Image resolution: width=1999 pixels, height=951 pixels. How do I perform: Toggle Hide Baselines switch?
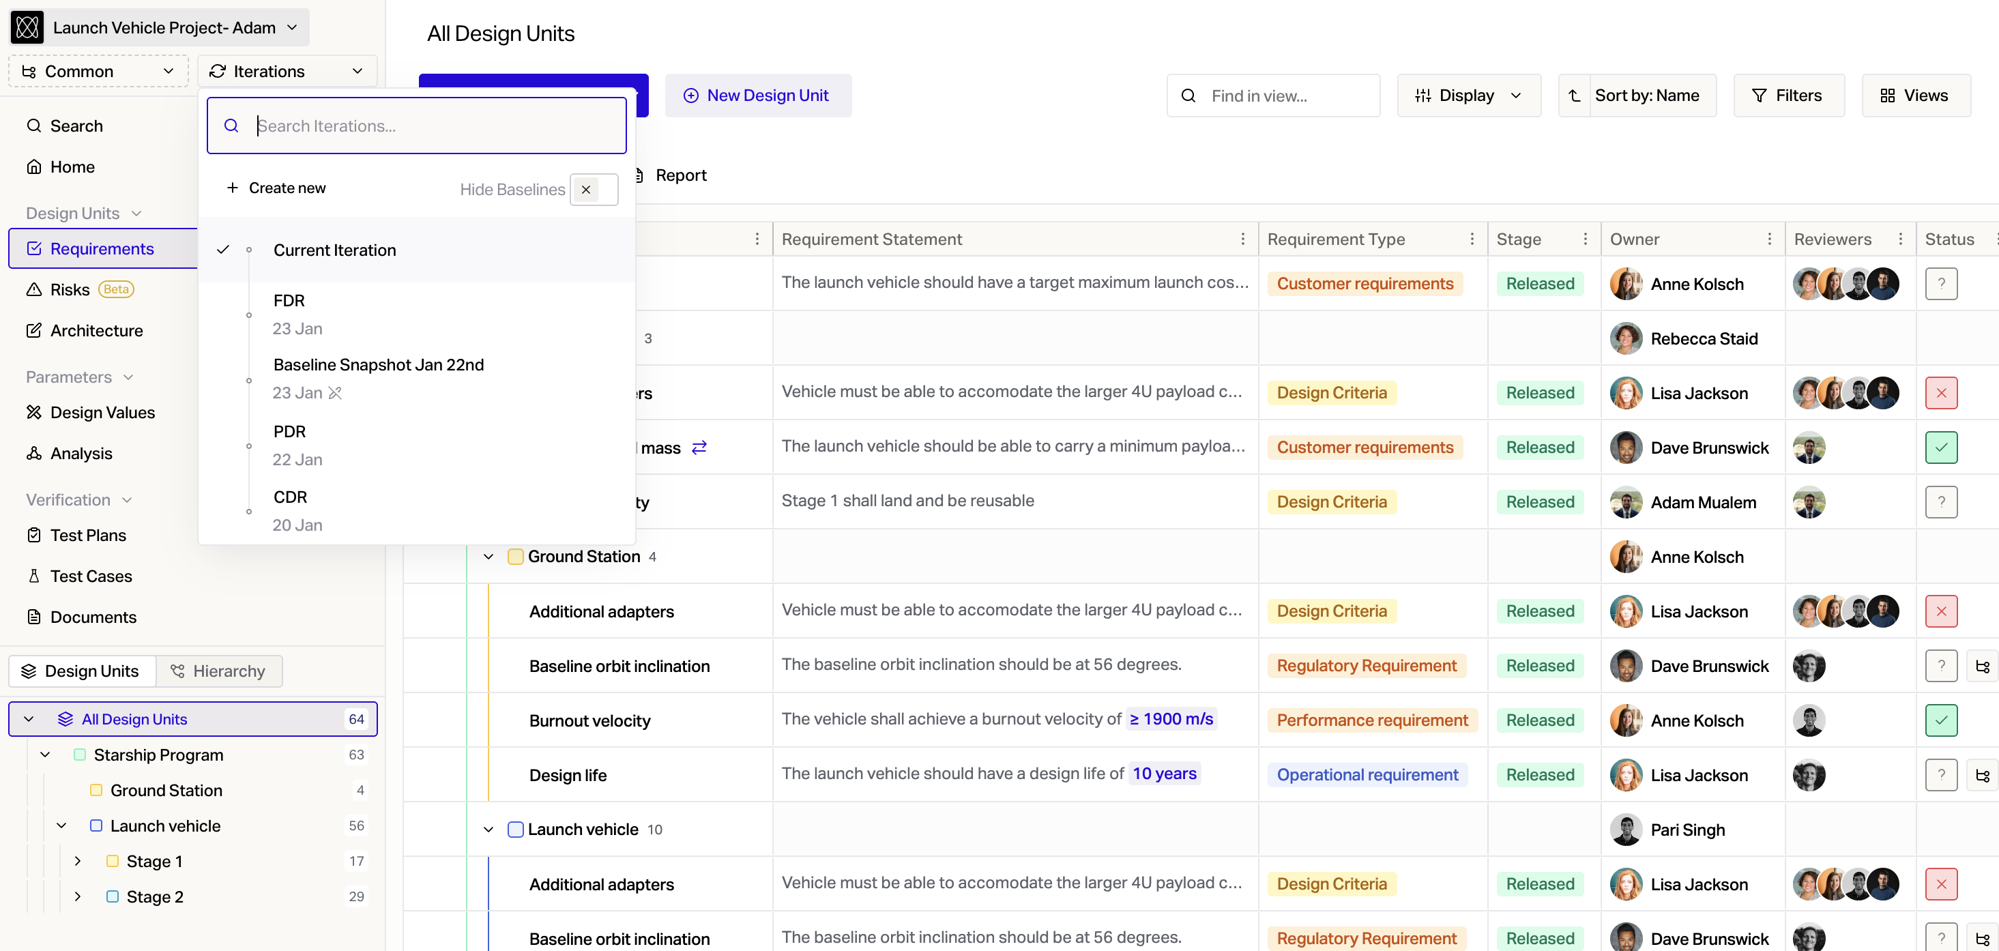tap(594, 189)
